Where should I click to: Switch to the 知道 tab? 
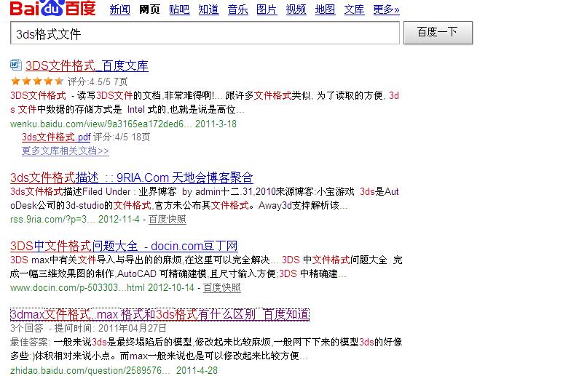click(x=208, y=9)
